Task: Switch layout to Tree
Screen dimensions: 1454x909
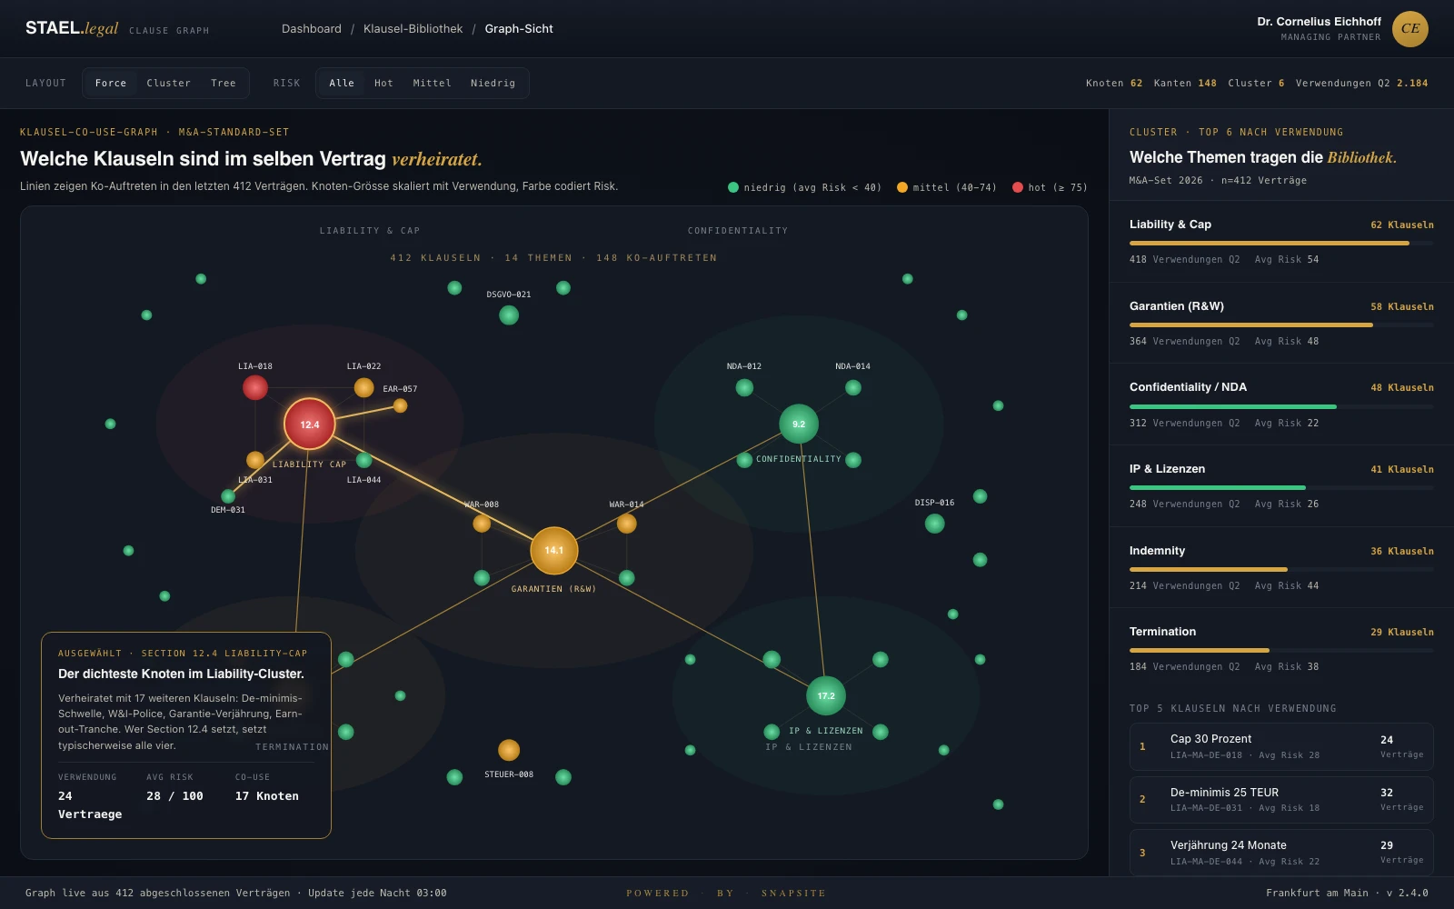Action: tap(224, 83)
